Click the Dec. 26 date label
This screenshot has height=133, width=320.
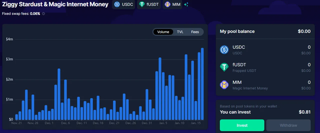click(x=130, y=123)
